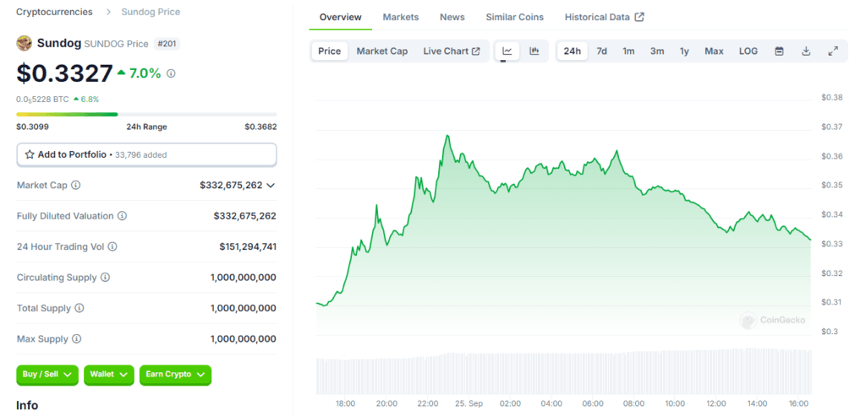Viewport: 866px width, 416px height.
Task: Click the Sundog Price breadcrumb text
Action: pyautogui.click(x=151, y=12)
